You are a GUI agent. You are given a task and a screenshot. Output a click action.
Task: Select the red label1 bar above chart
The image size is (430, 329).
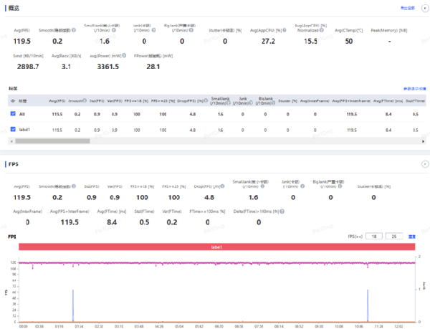click(215, 247)
